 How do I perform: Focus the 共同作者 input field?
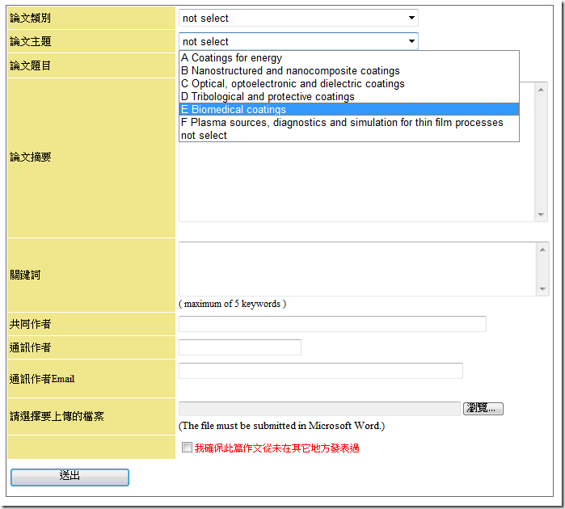tap(332, 324)
